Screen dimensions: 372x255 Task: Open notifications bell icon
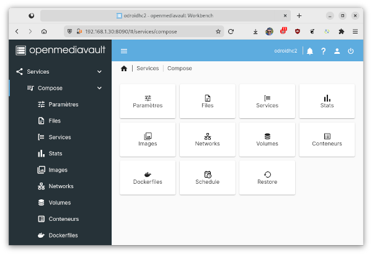[x=310, y=51]
